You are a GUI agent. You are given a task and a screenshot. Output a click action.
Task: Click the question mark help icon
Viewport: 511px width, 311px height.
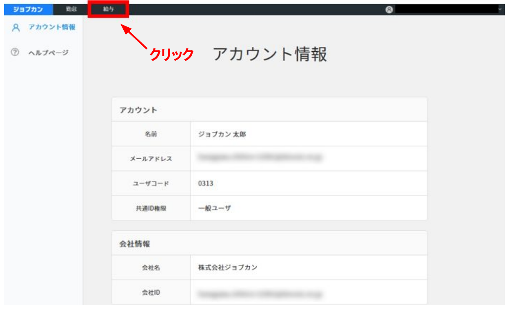[x=16, y=53]
